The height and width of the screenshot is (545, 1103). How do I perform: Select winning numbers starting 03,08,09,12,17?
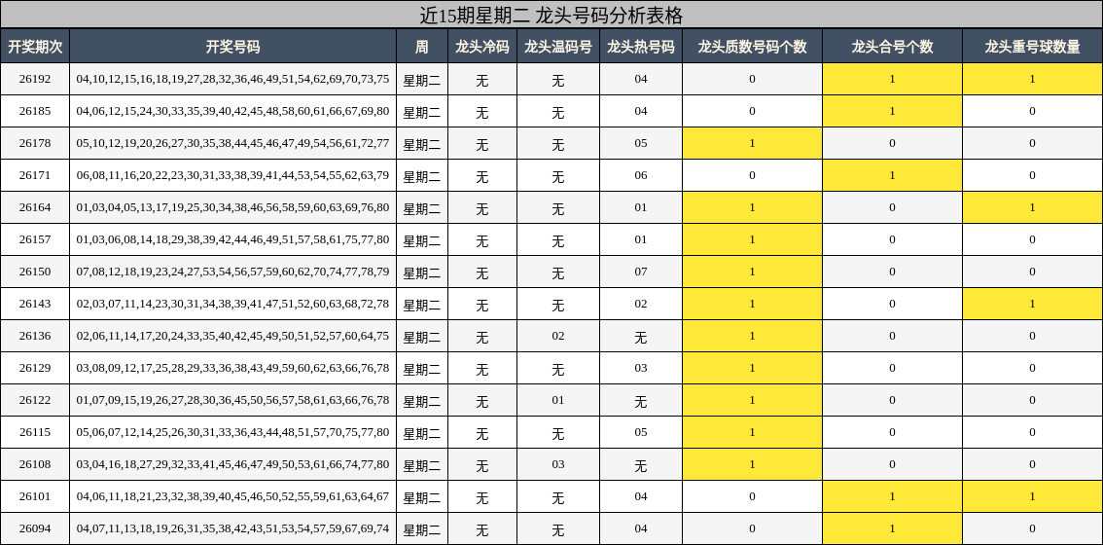tap(232, 368)
